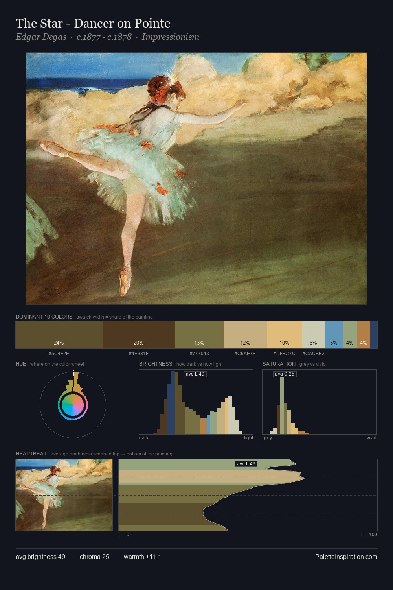Click 'swatch width = share of the painting' note
Viewport: 393px width, 590px height.
point(115,317)
